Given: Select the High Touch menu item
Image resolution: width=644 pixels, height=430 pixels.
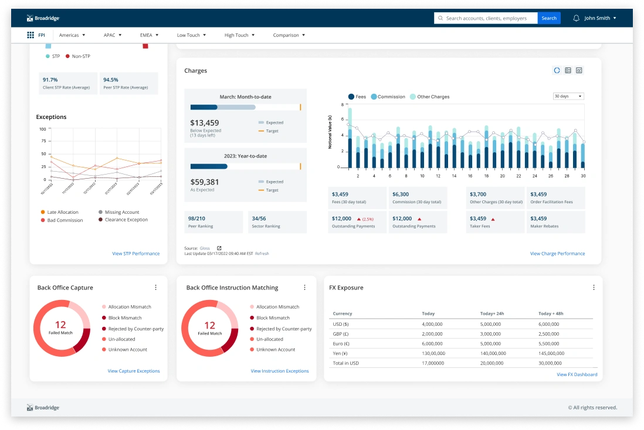Looking at the screenshot, I should point(238,35).
